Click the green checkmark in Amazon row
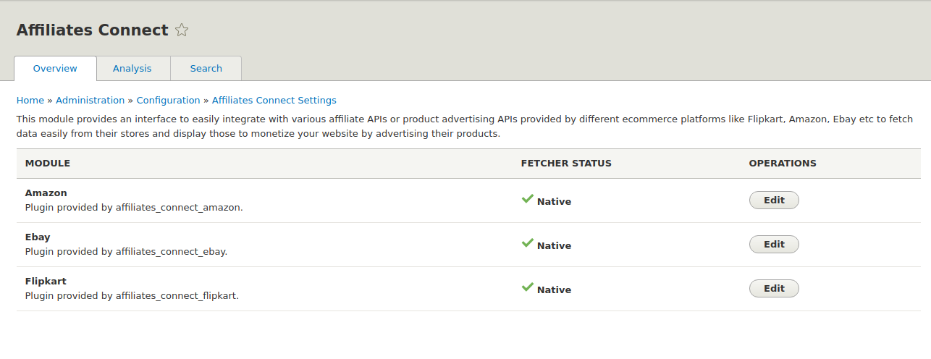This screenshot has height=359, width=931. (x=527, y=199)
